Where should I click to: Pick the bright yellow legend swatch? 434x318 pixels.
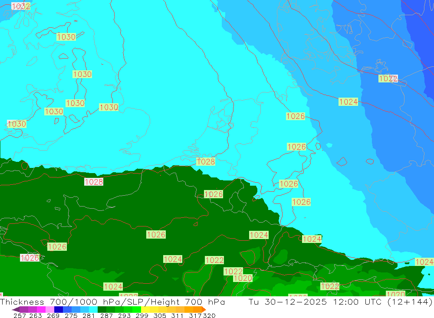pos(145,309)
